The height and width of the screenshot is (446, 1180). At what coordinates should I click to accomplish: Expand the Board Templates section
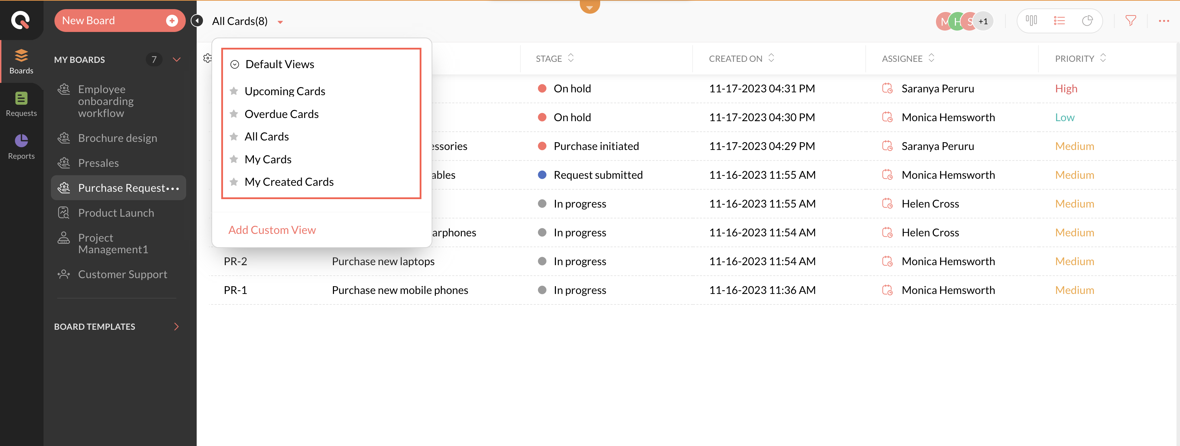click(x=176, y=327)
